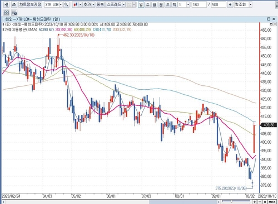Image resolution: width=278 pixels, height=204 pixels.
Task: Click the 차트정보저장 button
Action: pos(30,4)
